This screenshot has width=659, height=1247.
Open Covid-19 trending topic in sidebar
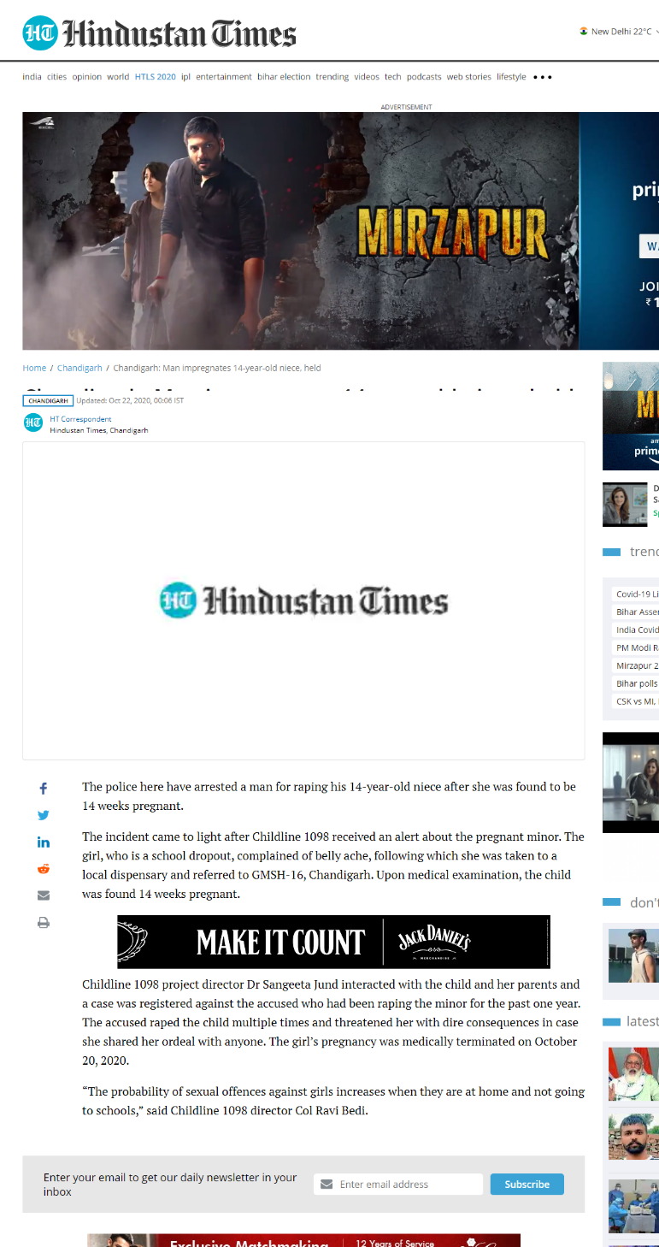point(637,594)
